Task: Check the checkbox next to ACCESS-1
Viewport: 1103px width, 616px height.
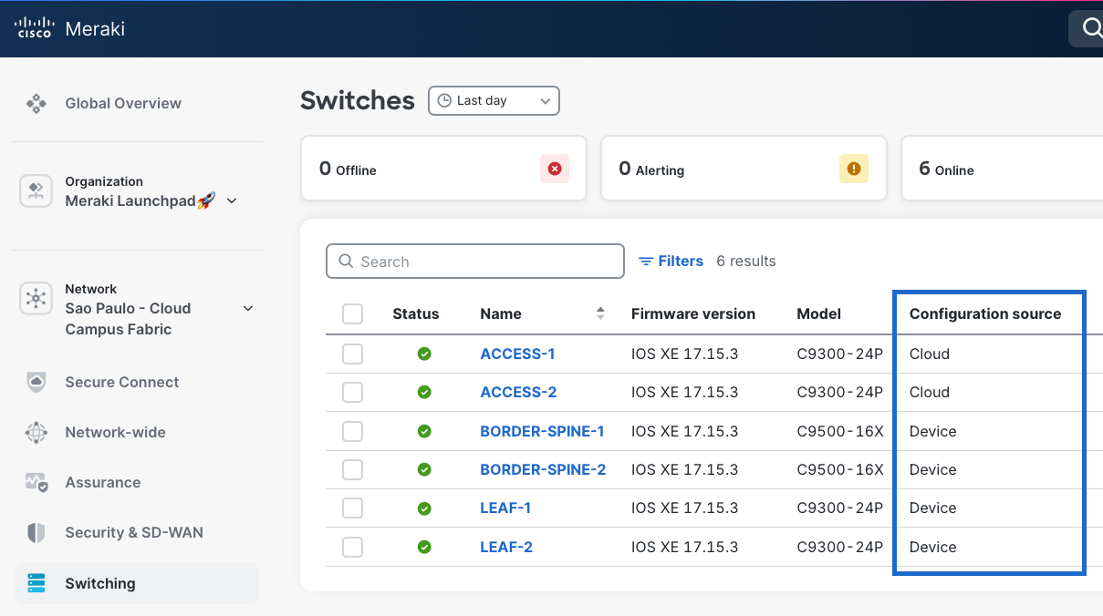Action: [x=352, y=354]
